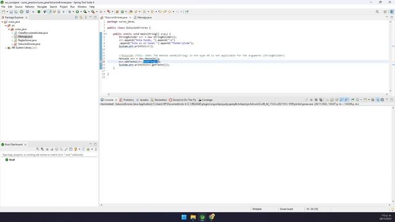The width and height of the screenshot is (395, 222).
Task: Select the local node in Boot Dashboard
Action: (10, 160)
